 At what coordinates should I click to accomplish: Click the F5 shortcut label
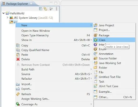[x=88, y=94]
